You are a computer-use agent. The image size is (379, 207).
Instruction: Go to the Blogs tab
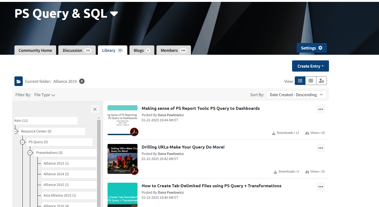[x=142, y=50]
